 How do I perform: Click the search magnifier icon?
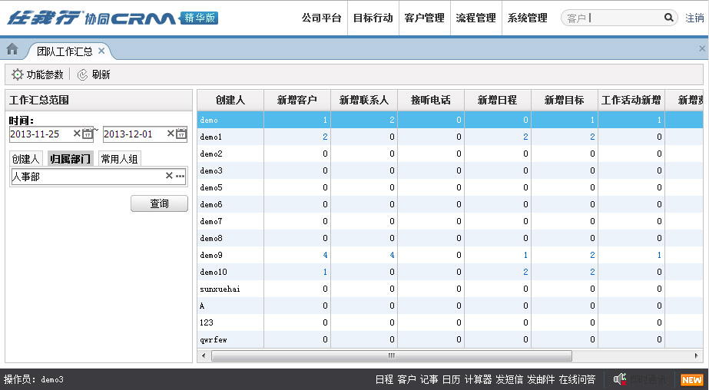click(670, 18)
